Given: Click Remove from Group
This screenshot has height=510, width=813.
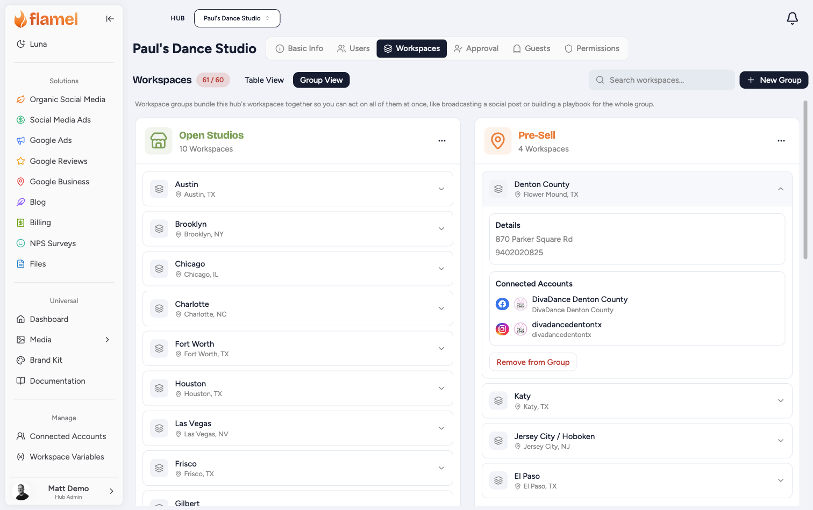Looking at the screenshot, I should [533, 362].
